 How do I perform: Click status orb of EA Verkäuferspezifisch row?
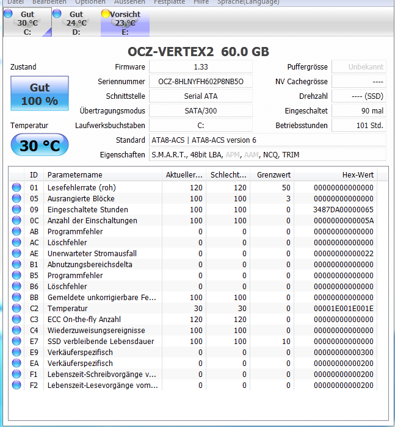(x=16, y=363)
